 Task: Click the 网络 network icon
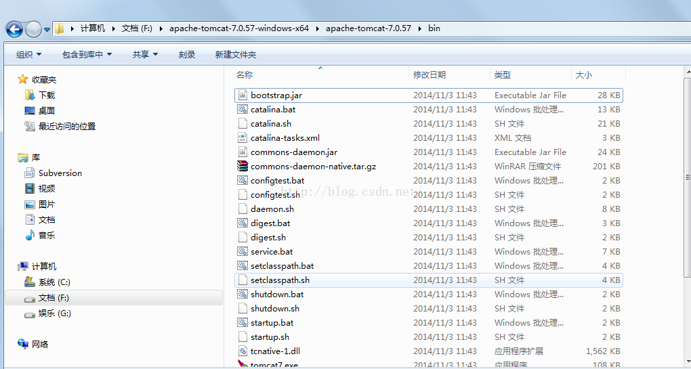tap(23, 344)
